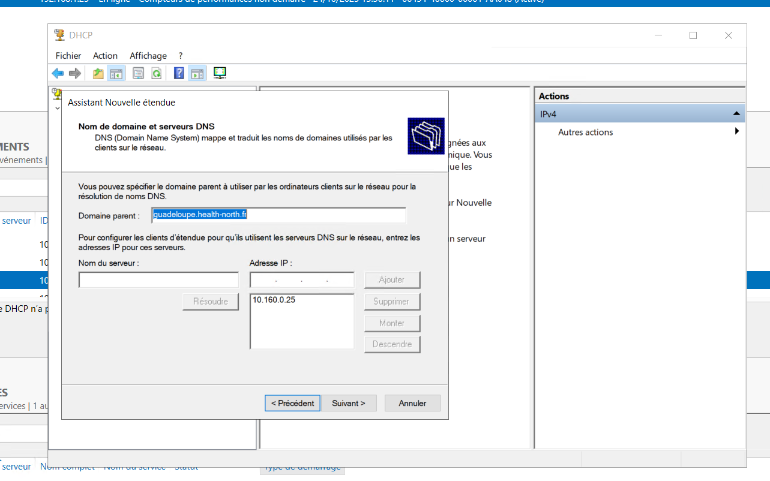The image size is (770, 481).
Task: Click the Domaine parent text field
Action: [x=278, y=215]
